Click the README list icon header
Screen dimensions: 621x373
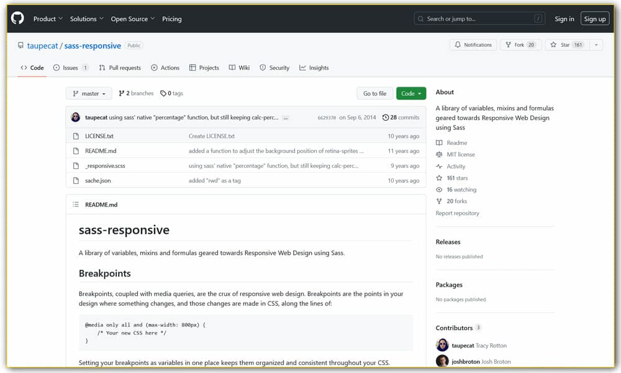coord(76,204)
